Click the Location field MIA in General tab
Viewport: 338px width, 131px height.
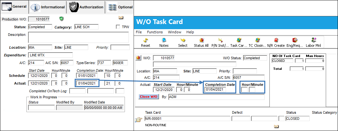[x=40, y=47]
